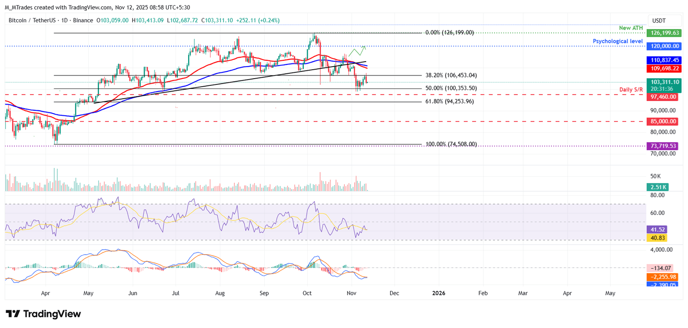The image size is (688, 328).
Task: Click the purple RSI value 41.52
Action: 657,229
